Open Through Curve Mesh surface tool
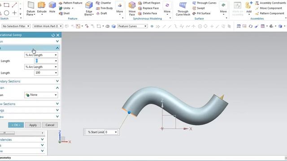The image size is (287, 161). (183, 9)
